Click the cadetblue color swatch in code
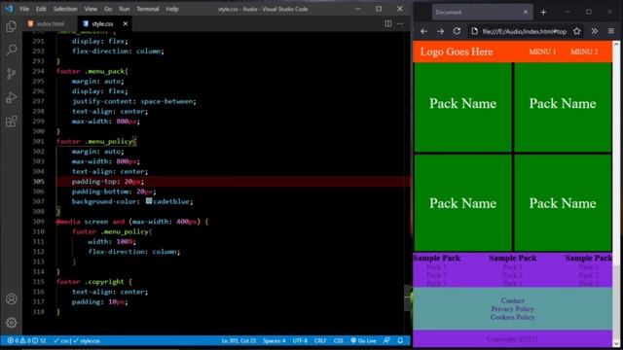Screen dimensions: 623x350 149,201
